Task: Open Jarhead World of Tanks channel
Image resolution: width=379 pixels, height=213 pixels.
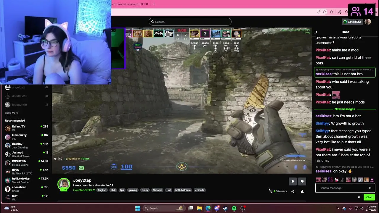Action: (x=27, y=154)
